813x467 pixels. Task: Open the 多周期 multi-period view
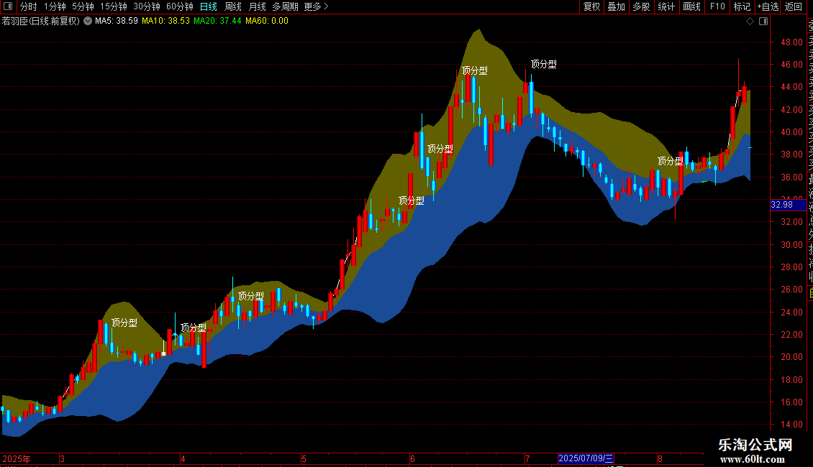(285, 6)
